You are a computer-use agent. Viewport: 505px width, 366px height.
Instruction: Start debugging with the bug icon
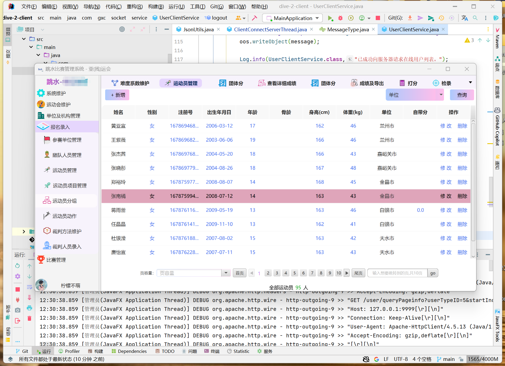[x=340, y=18]
